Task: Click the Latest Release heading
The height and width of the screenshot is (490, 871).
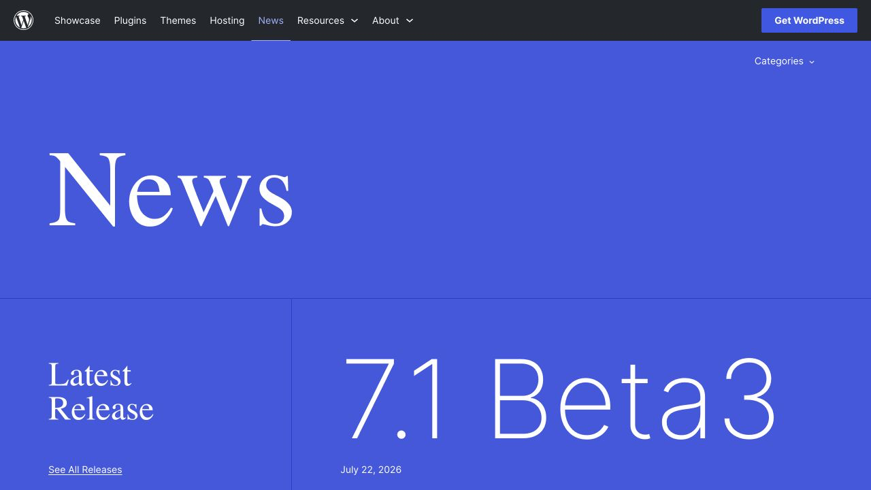Action: pyautogui.click(x=101, y=392)
